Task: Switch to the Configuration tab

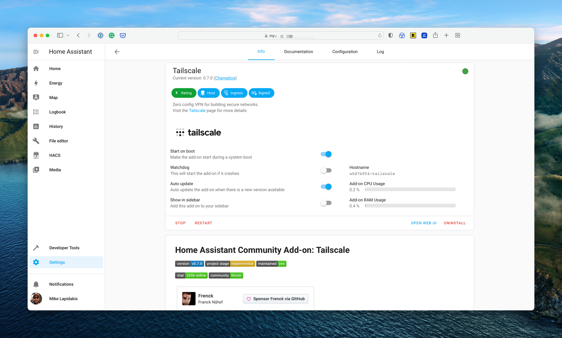Action: (345, 52)
